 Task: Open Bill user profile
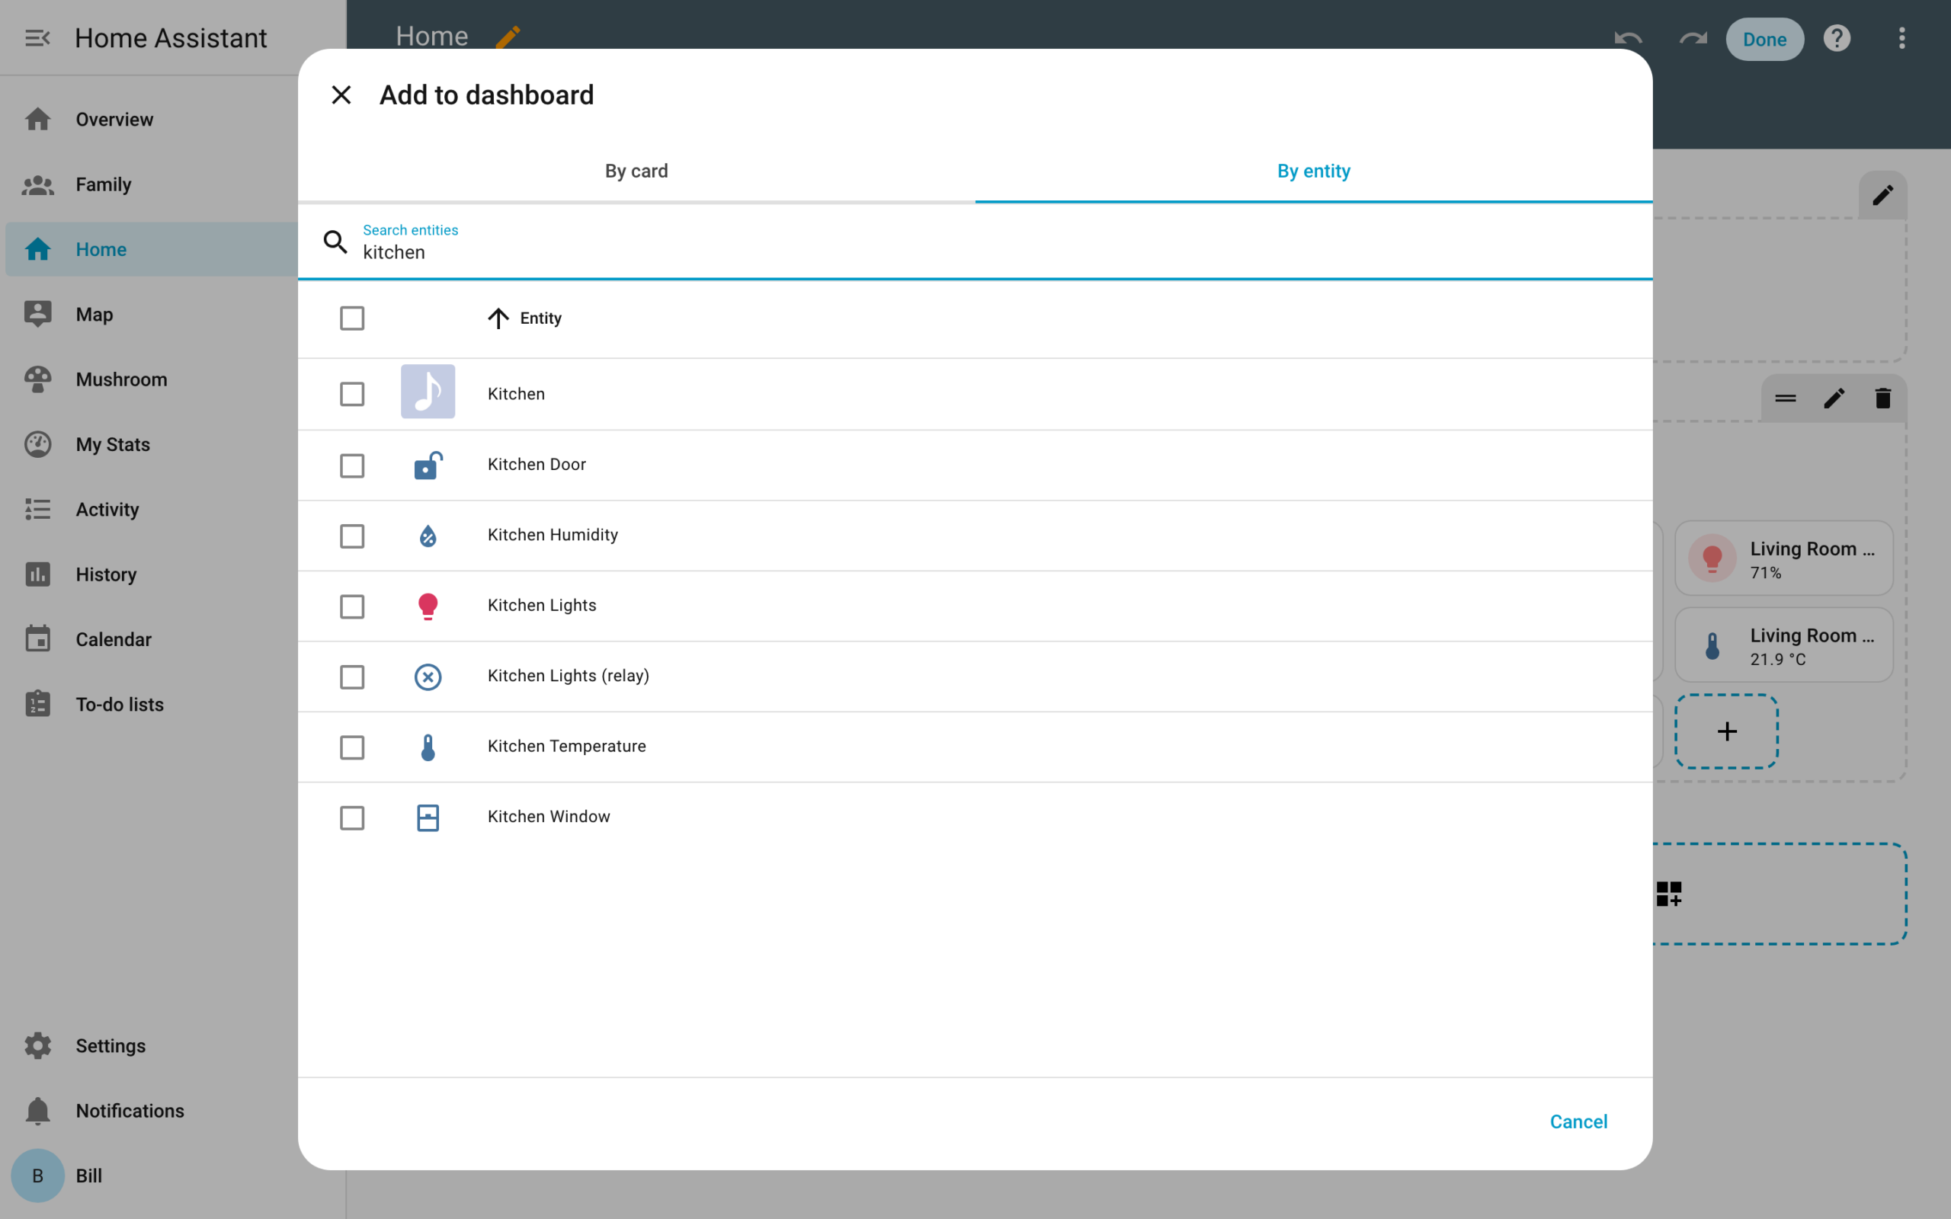152,1176
